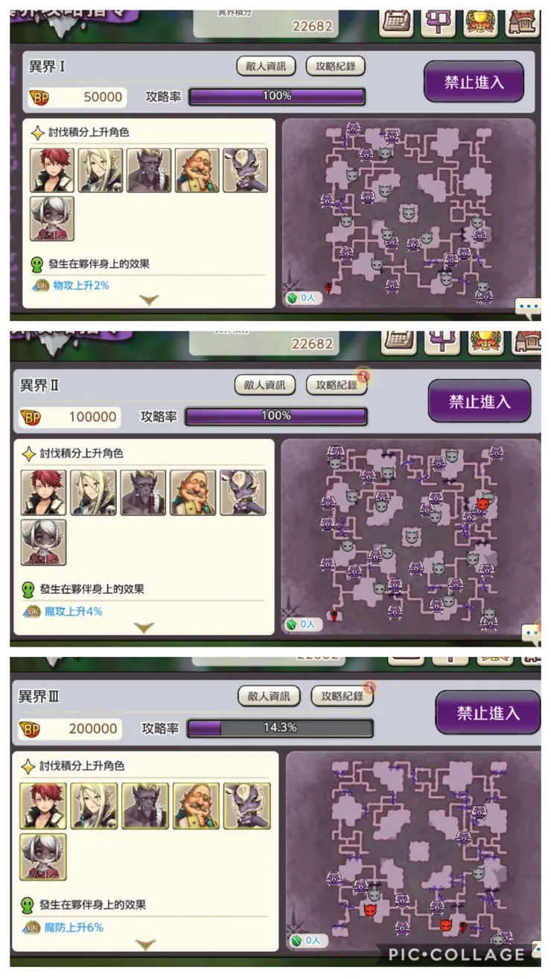551x979 pixels.
Task: Open the calendar icon at top right
Action: 397,22
